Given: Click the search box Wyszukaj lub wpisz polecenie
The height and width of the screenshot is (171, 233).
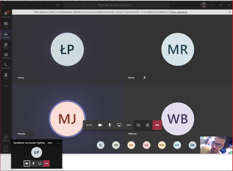Looking at the screenshot, I should coord(116,5).
